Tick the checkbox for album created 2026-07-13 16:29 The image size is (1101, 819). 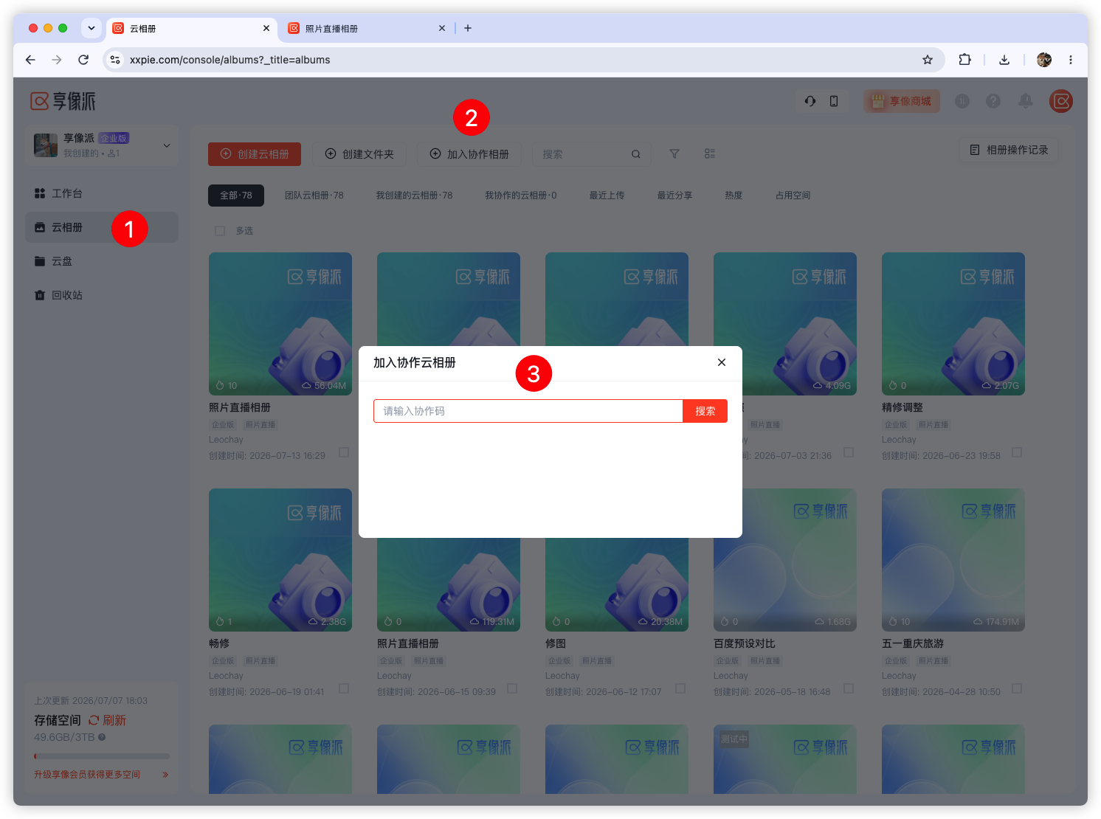344,452
